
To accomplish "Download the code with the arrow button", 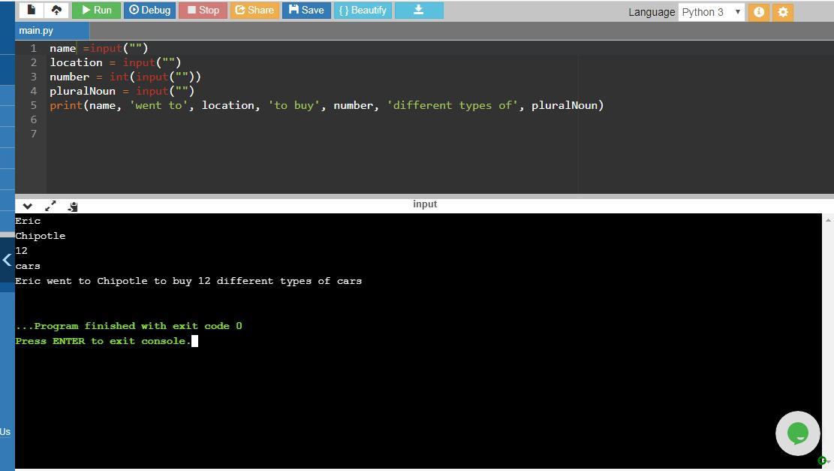I will point(419,10).
